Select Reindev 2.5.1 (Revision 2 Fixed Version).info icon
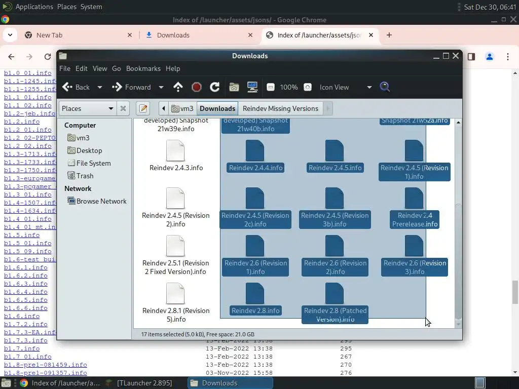The height and width of the screenshot is (389, 519). (x=175, y=246)
